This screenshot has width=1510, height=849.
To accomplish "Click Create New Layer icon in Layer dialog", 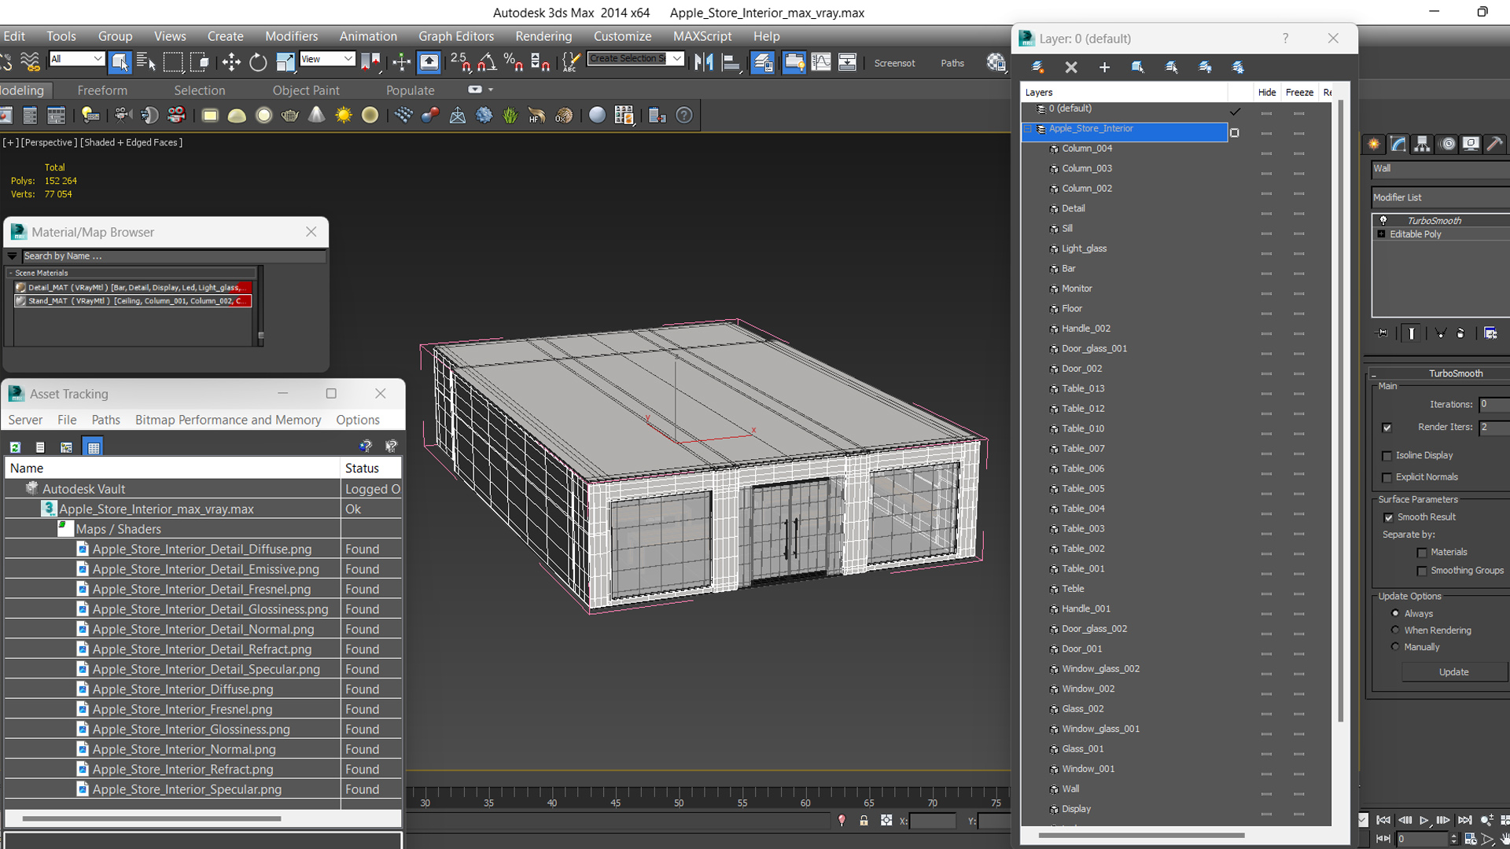I will (x=1037, y=68).
